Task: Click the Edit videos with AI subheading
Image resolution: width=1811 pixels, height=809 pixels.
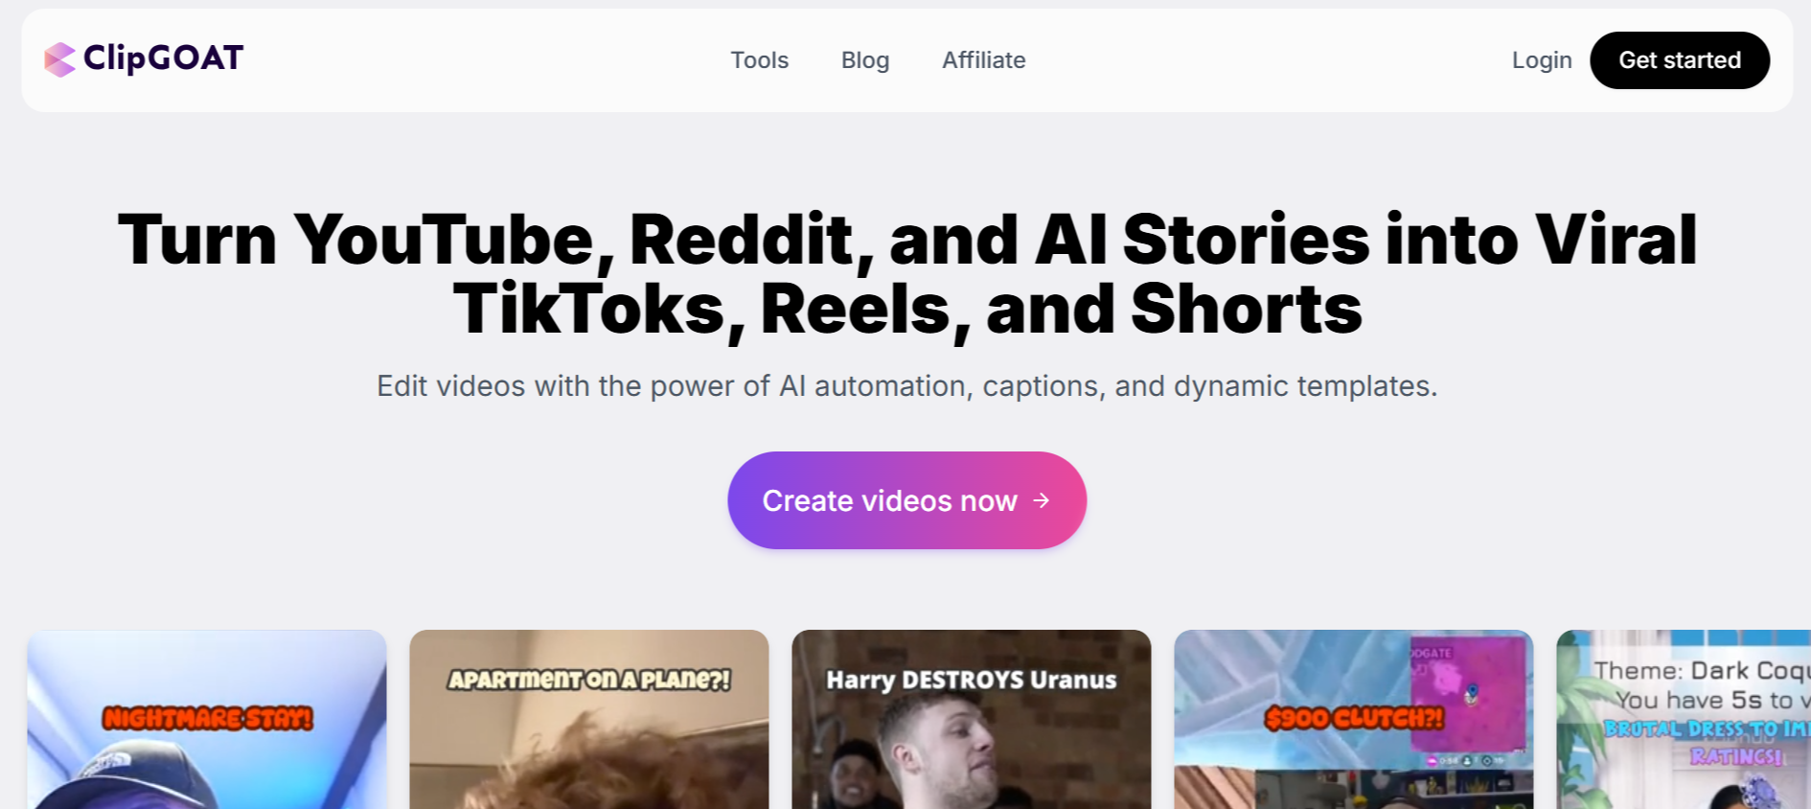Action: coord(906,386)
